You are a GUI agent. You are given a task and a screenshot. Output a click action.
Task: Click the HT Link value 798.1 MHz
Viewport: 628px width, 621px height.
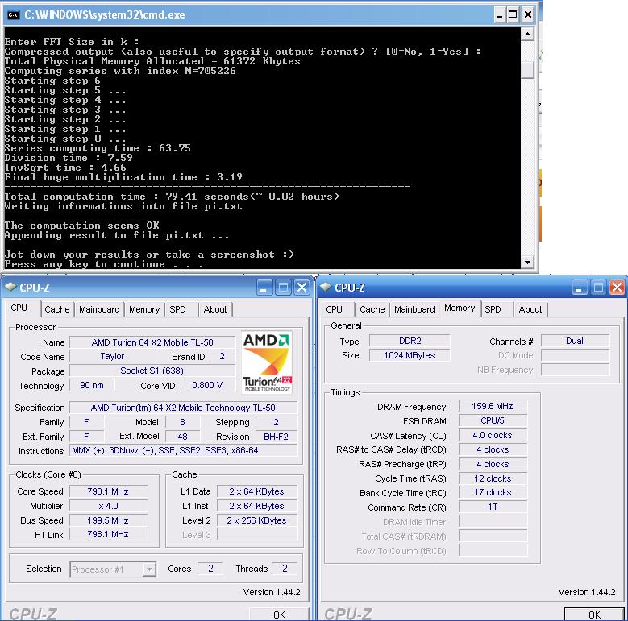click(108, 534)
